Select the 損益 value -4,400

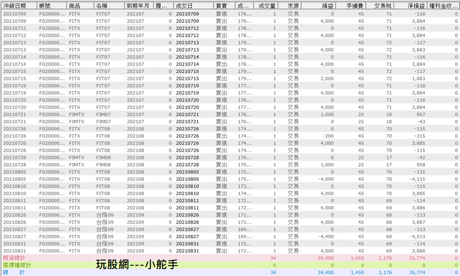click(326, 236)
